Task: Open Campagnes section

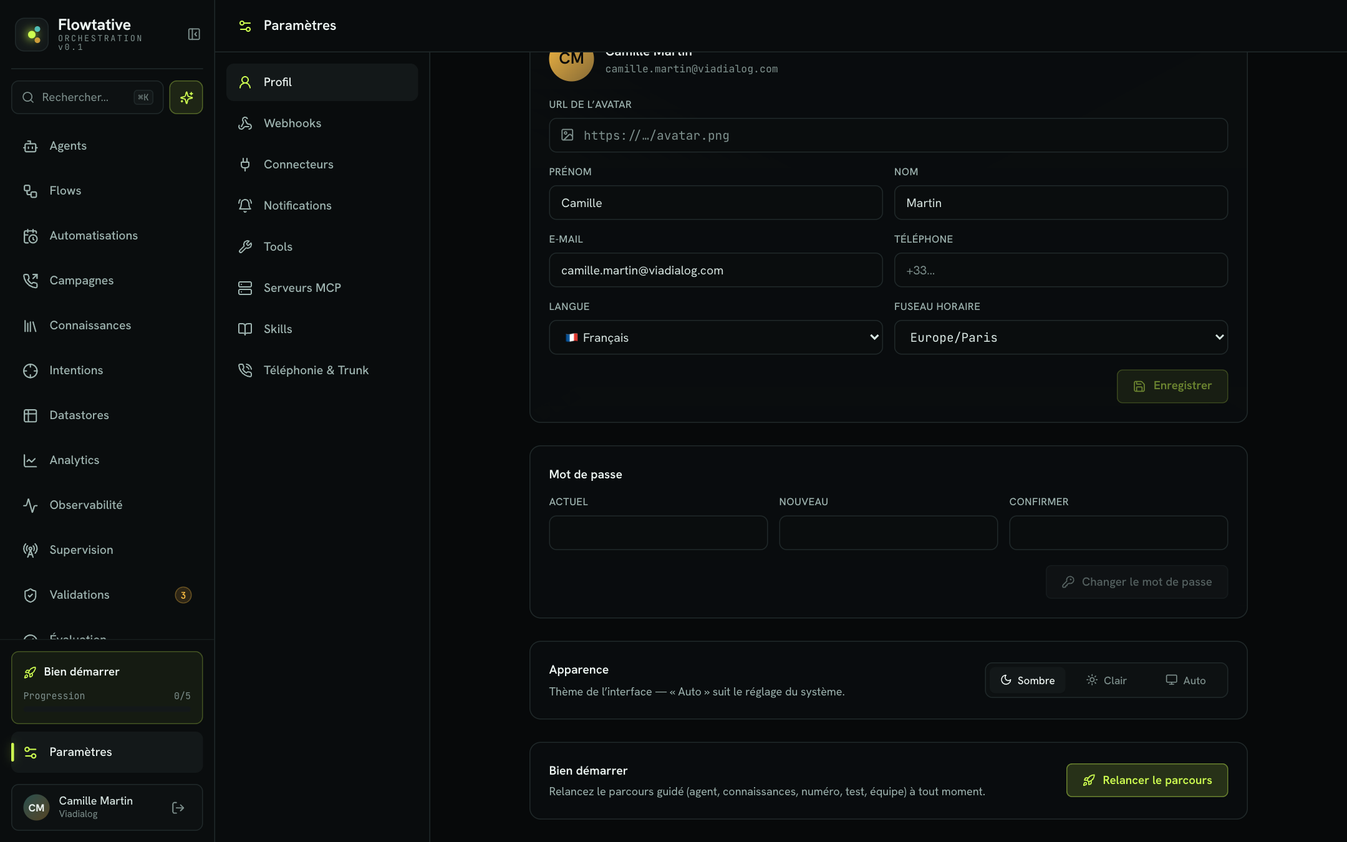Action: [x=107, y=281]
